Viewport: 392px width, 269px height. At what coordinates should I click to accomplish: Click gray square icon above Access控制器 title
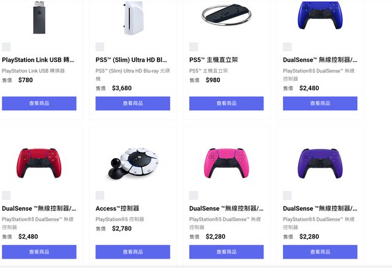click(100, 195)
